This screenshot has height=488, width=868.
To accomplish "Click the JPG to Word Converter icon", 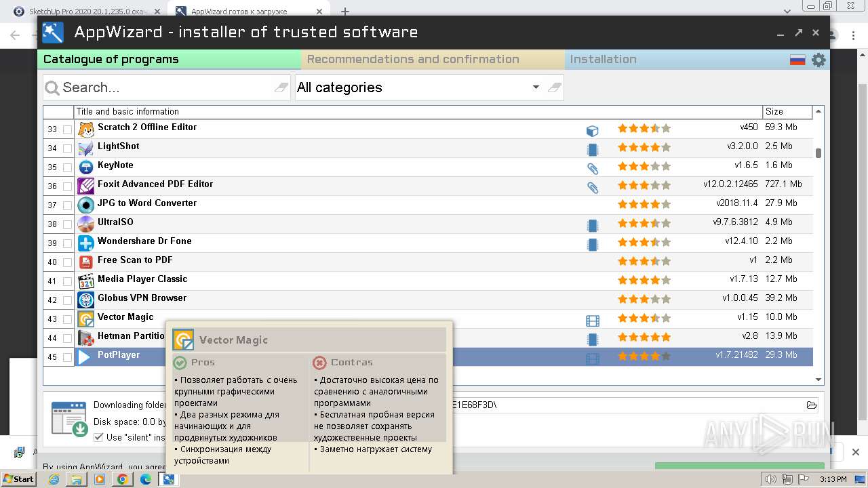I will pyautogui.click(x=86, y=205).
